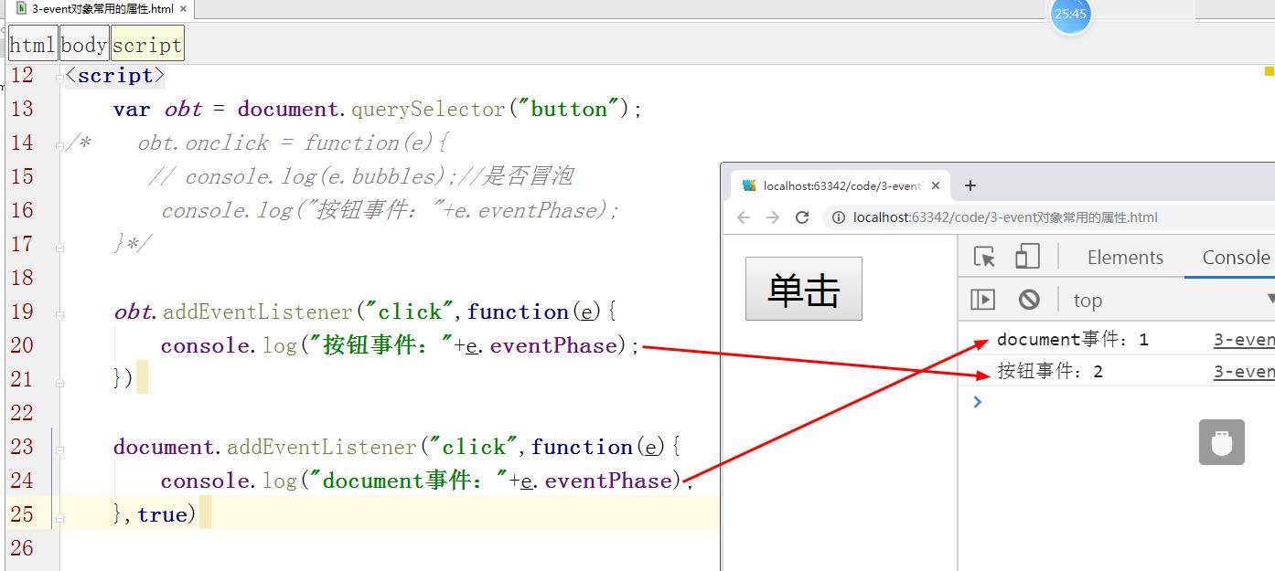Screen dimensions: 1275x571
Task: Select the element inspector cursor icon in DevTools
Action: tap(985, 257)
